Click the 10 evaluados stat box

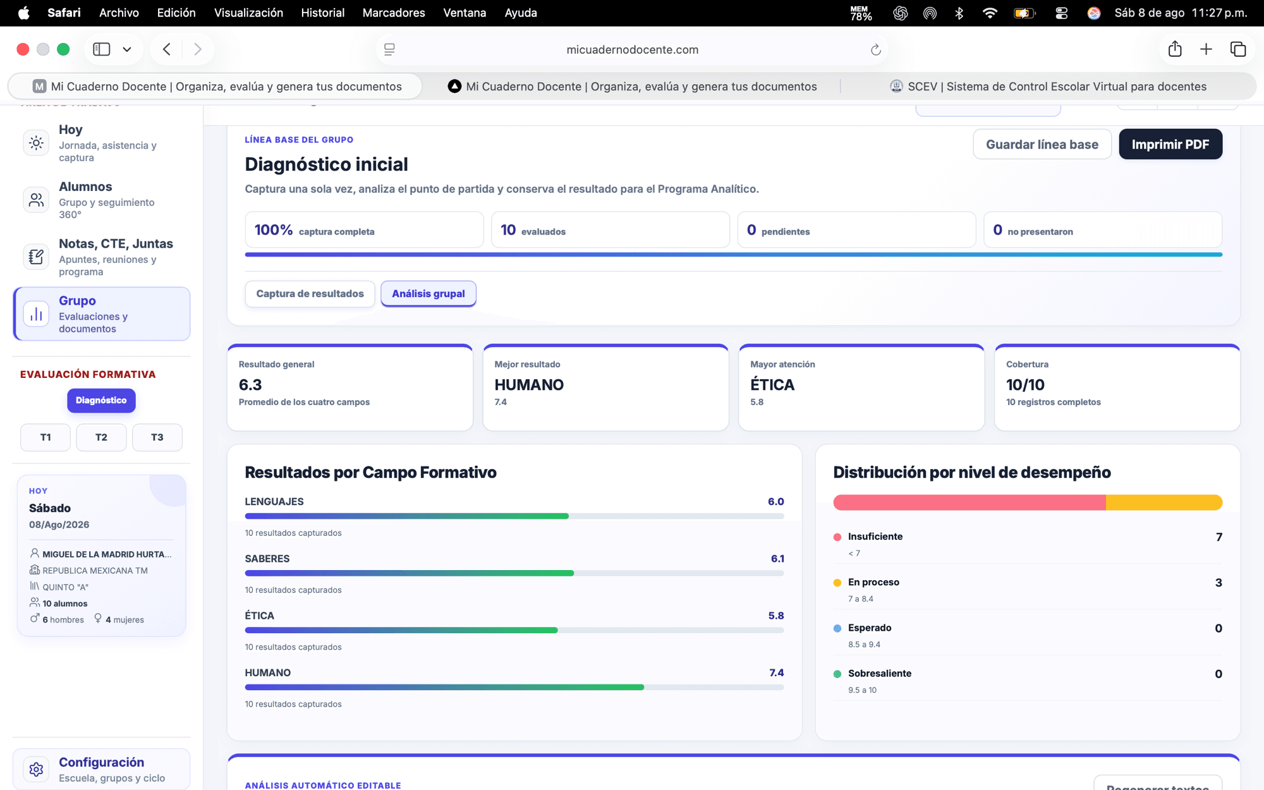[611, 229]
